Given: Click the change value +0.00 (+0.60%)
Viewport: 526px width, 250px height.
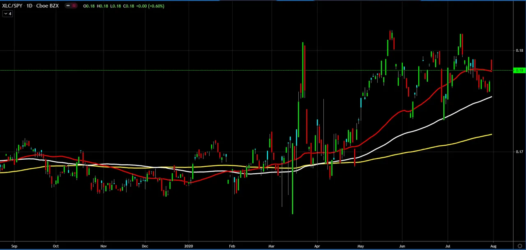Looking at the screenshot, I should [150, 6].
